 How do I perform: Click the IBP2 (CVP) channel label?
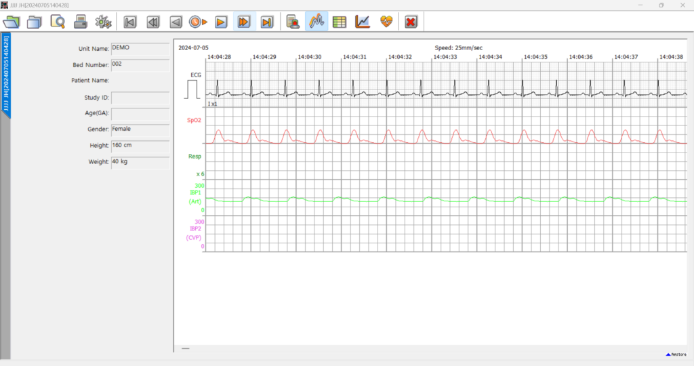click(195, 233)
